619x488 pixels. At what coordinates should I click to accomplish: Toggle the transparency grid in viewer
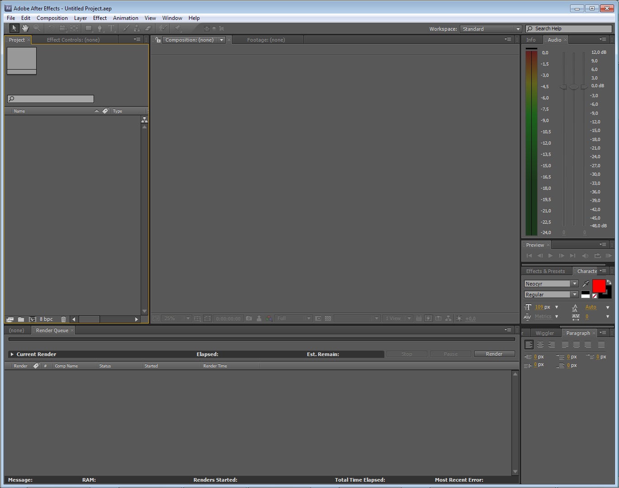pyautogui.click(x=328, y=318)
